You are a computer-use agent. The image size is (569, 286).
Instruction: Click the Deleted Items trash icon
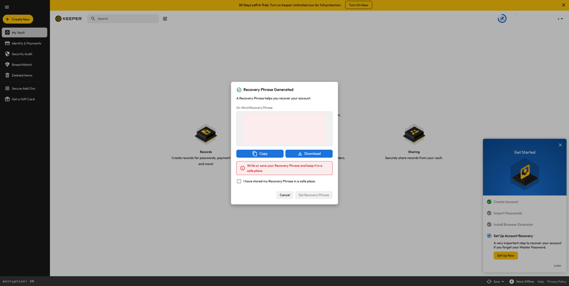coord(7,75)
